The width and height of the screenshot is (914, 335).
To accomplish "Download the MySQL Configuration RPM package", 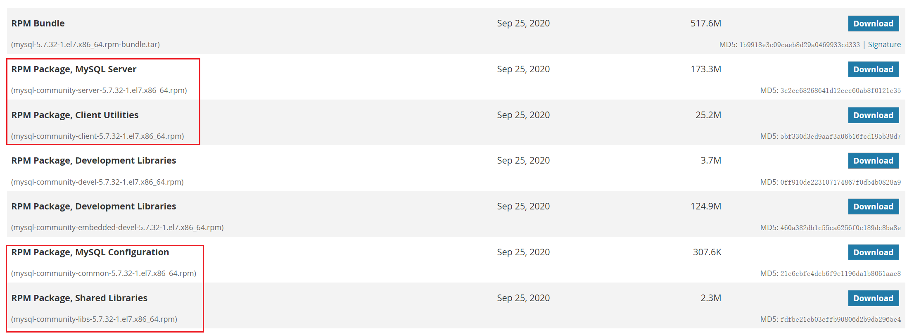I will (873, 252).
